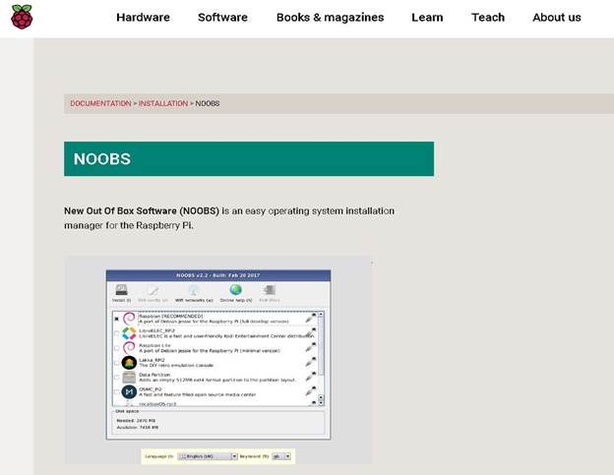Click the Wifi networks (w) label
This screenshot has height=475, width=614.
pyautogui.click(x=194, y=300)
